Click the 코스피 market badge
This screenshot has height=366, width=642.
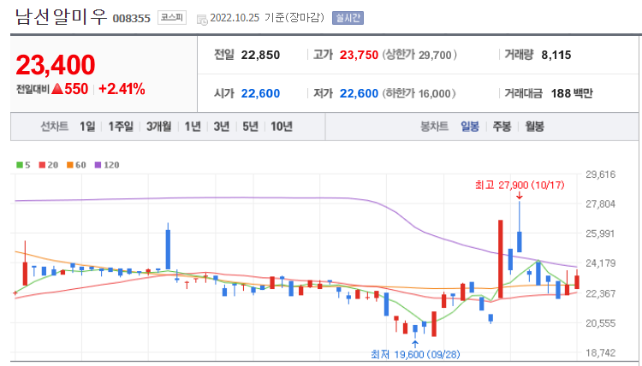(x=172, y=18)
